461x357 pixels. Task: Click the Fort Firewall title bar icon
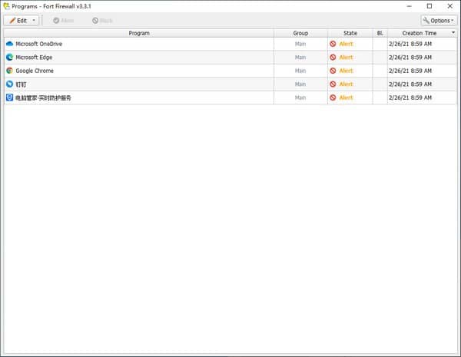[6, 6]
